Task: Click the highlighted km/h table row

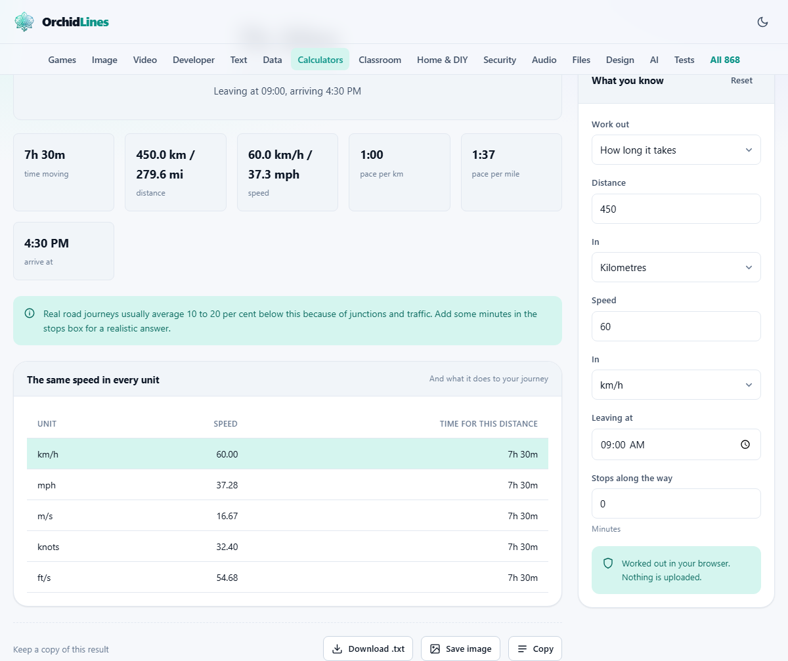Action: coord(288,454)
